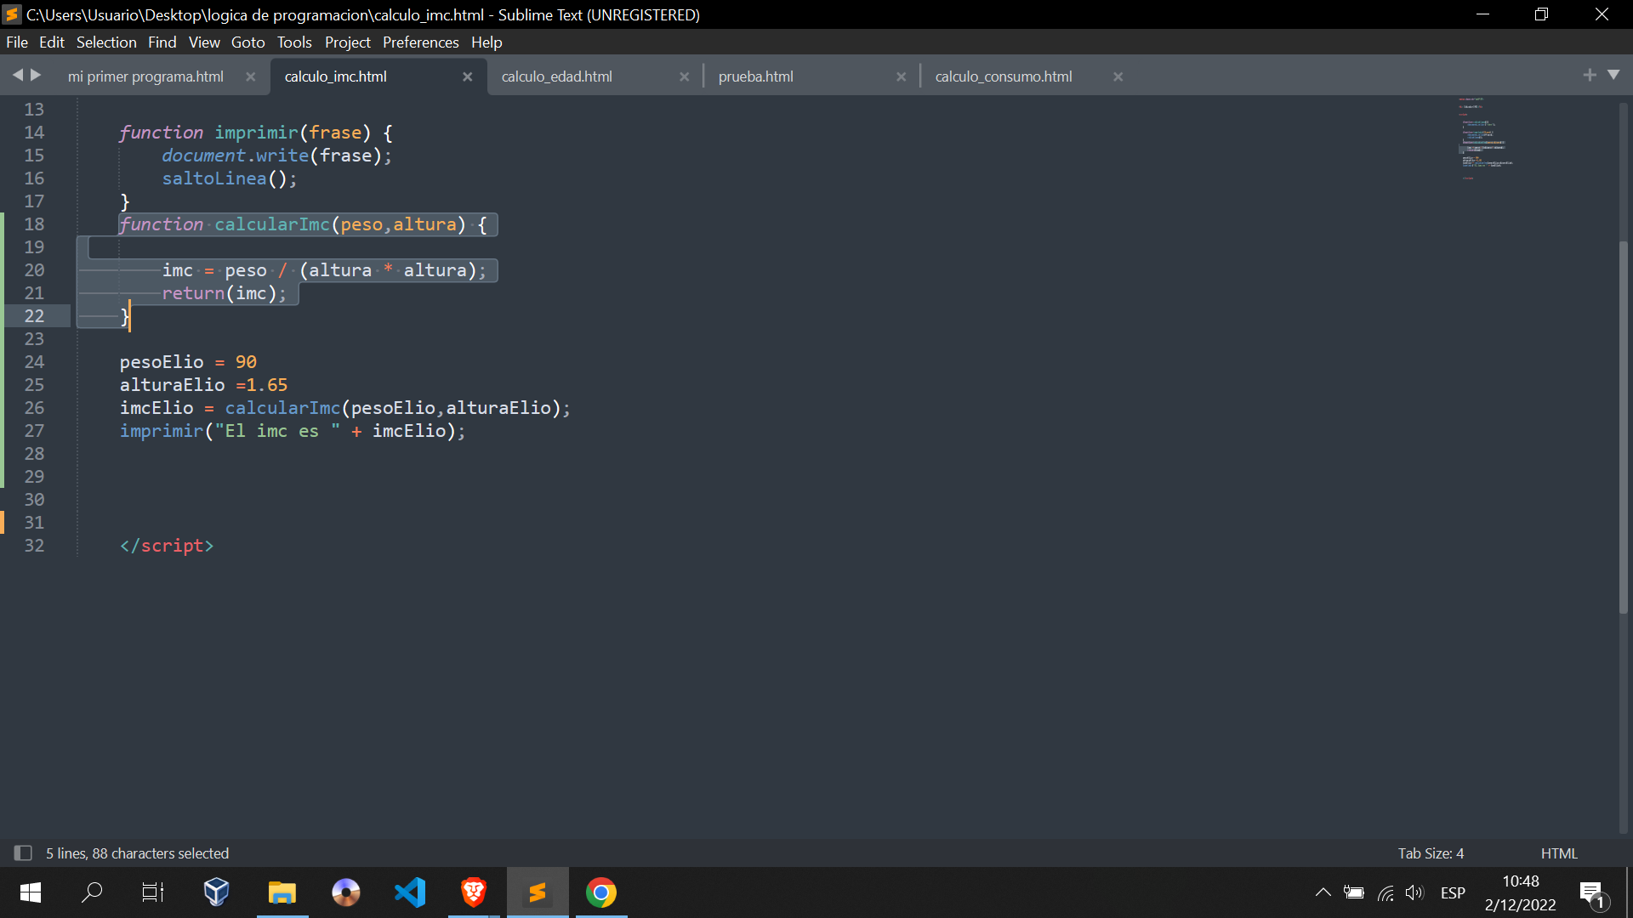Open the File menu
The width and height of the screenshot is (1633, 918).
pyautogui.click(x=17, y=42)
